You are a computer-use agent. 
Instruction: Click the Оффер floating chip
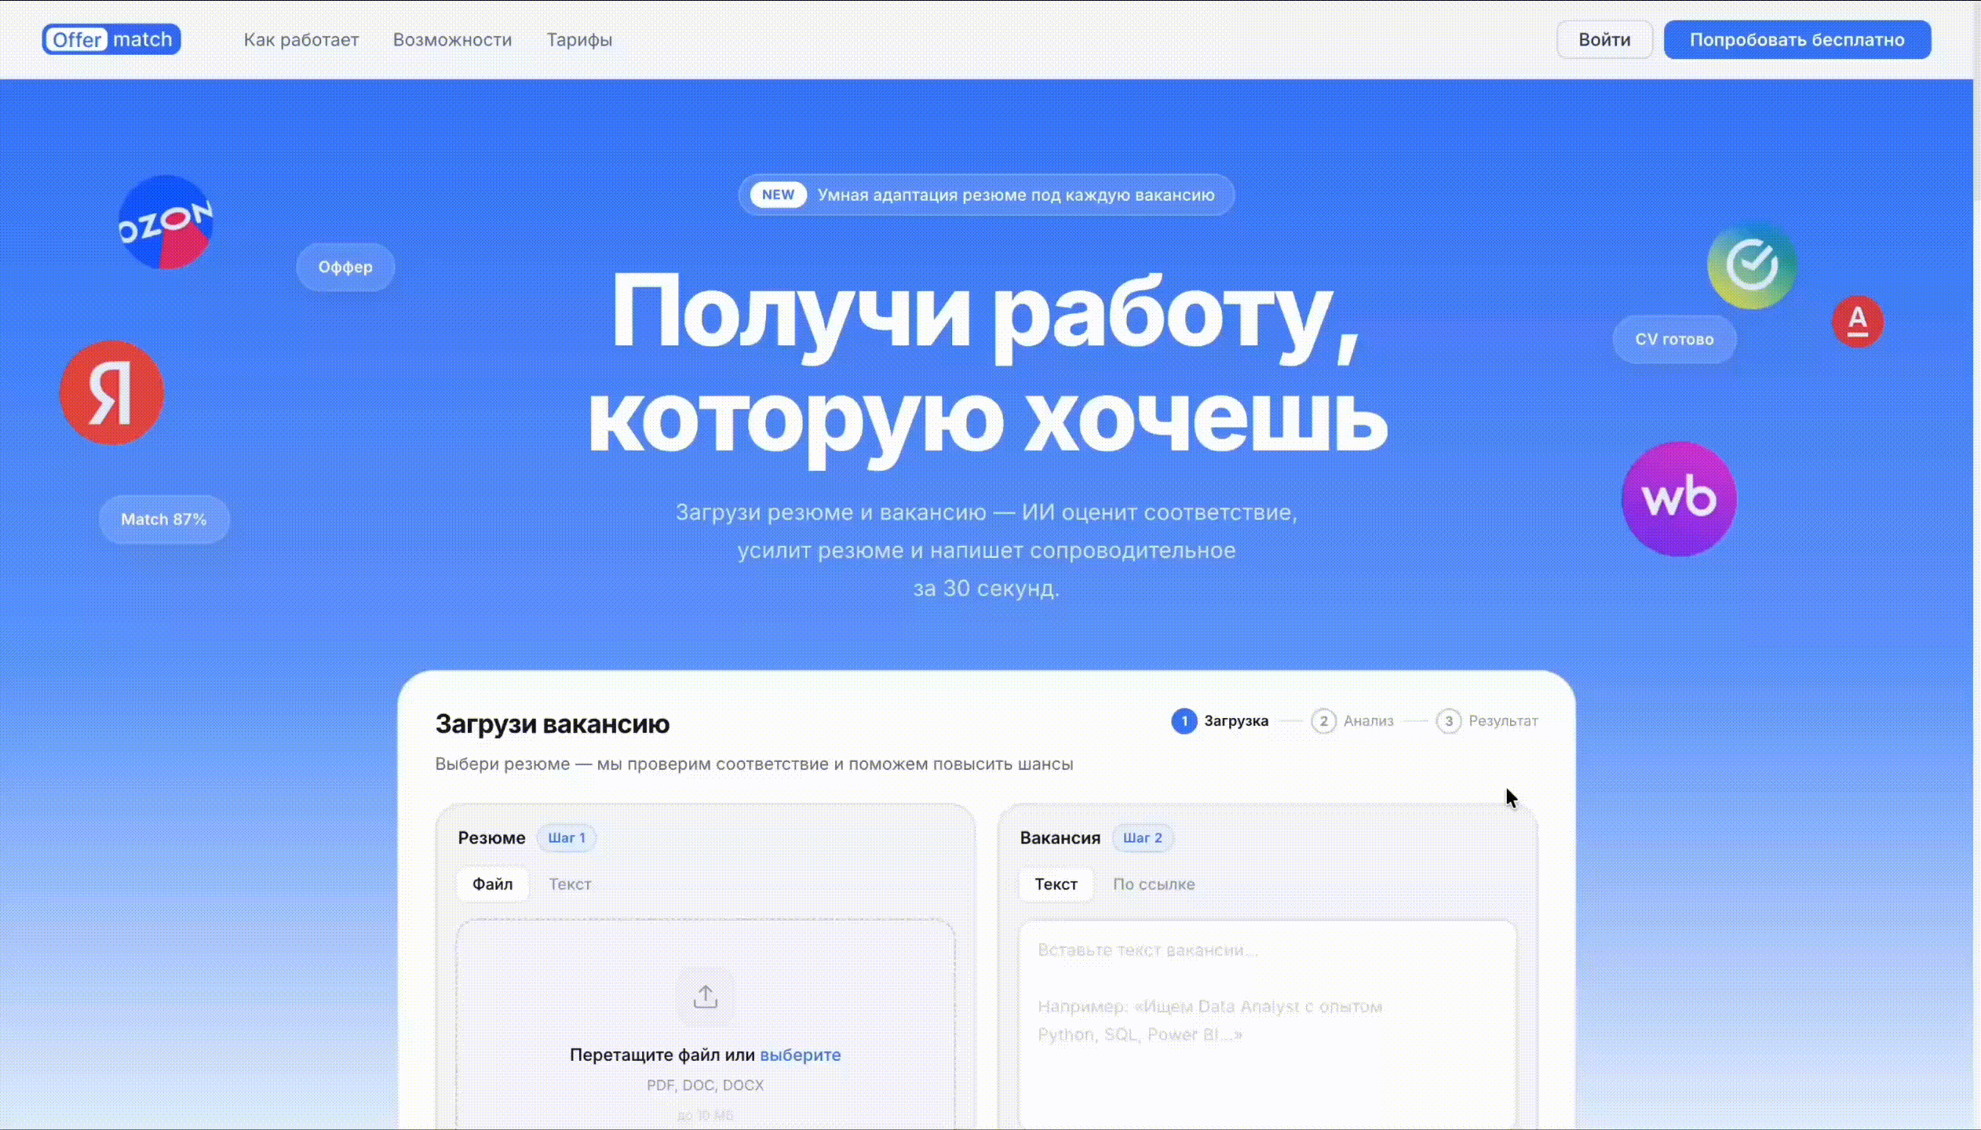point(345,267)
